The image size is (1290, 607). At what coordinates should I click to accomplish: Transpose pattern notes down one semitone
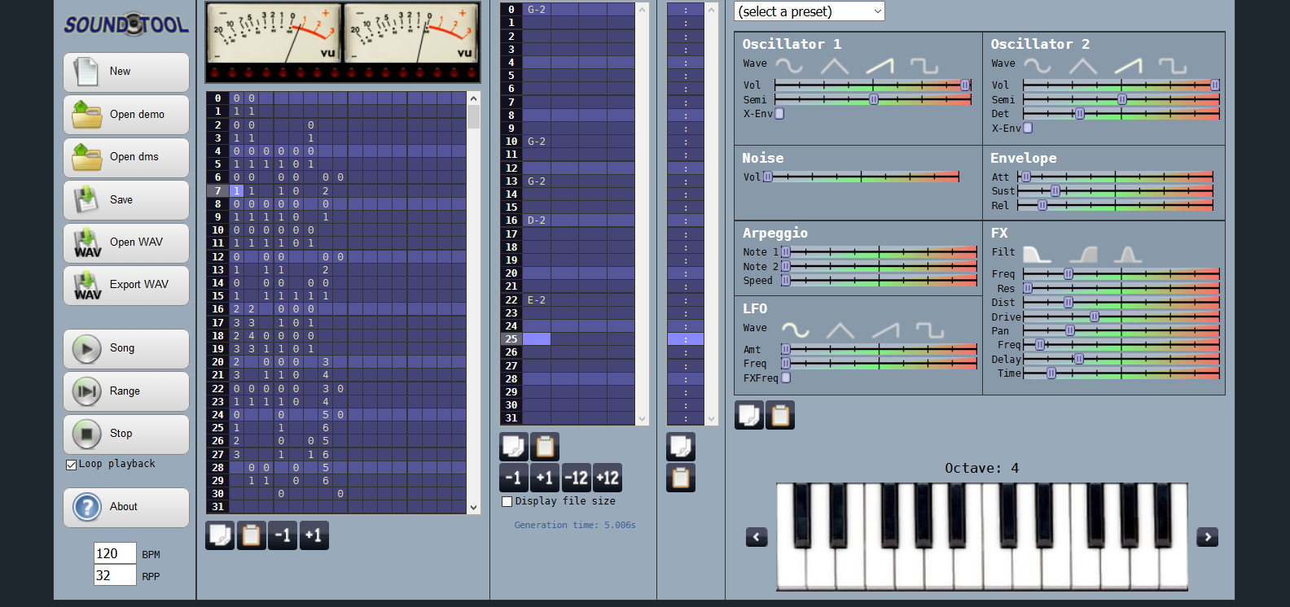514,478
